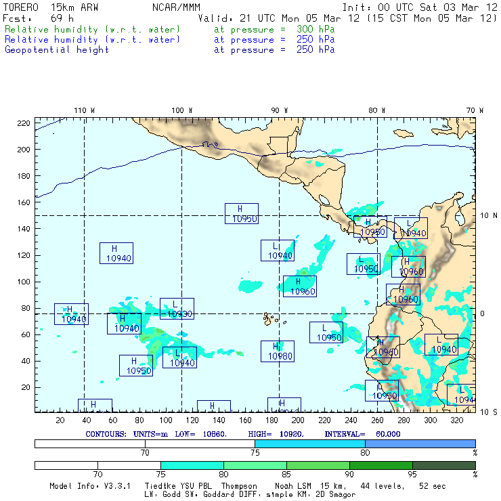The height and width of the screenshot is (501, 501).
Task: Click the 'Valid: 21 UTC Mon 05 Mar 12' text
Action: point(279,18)
